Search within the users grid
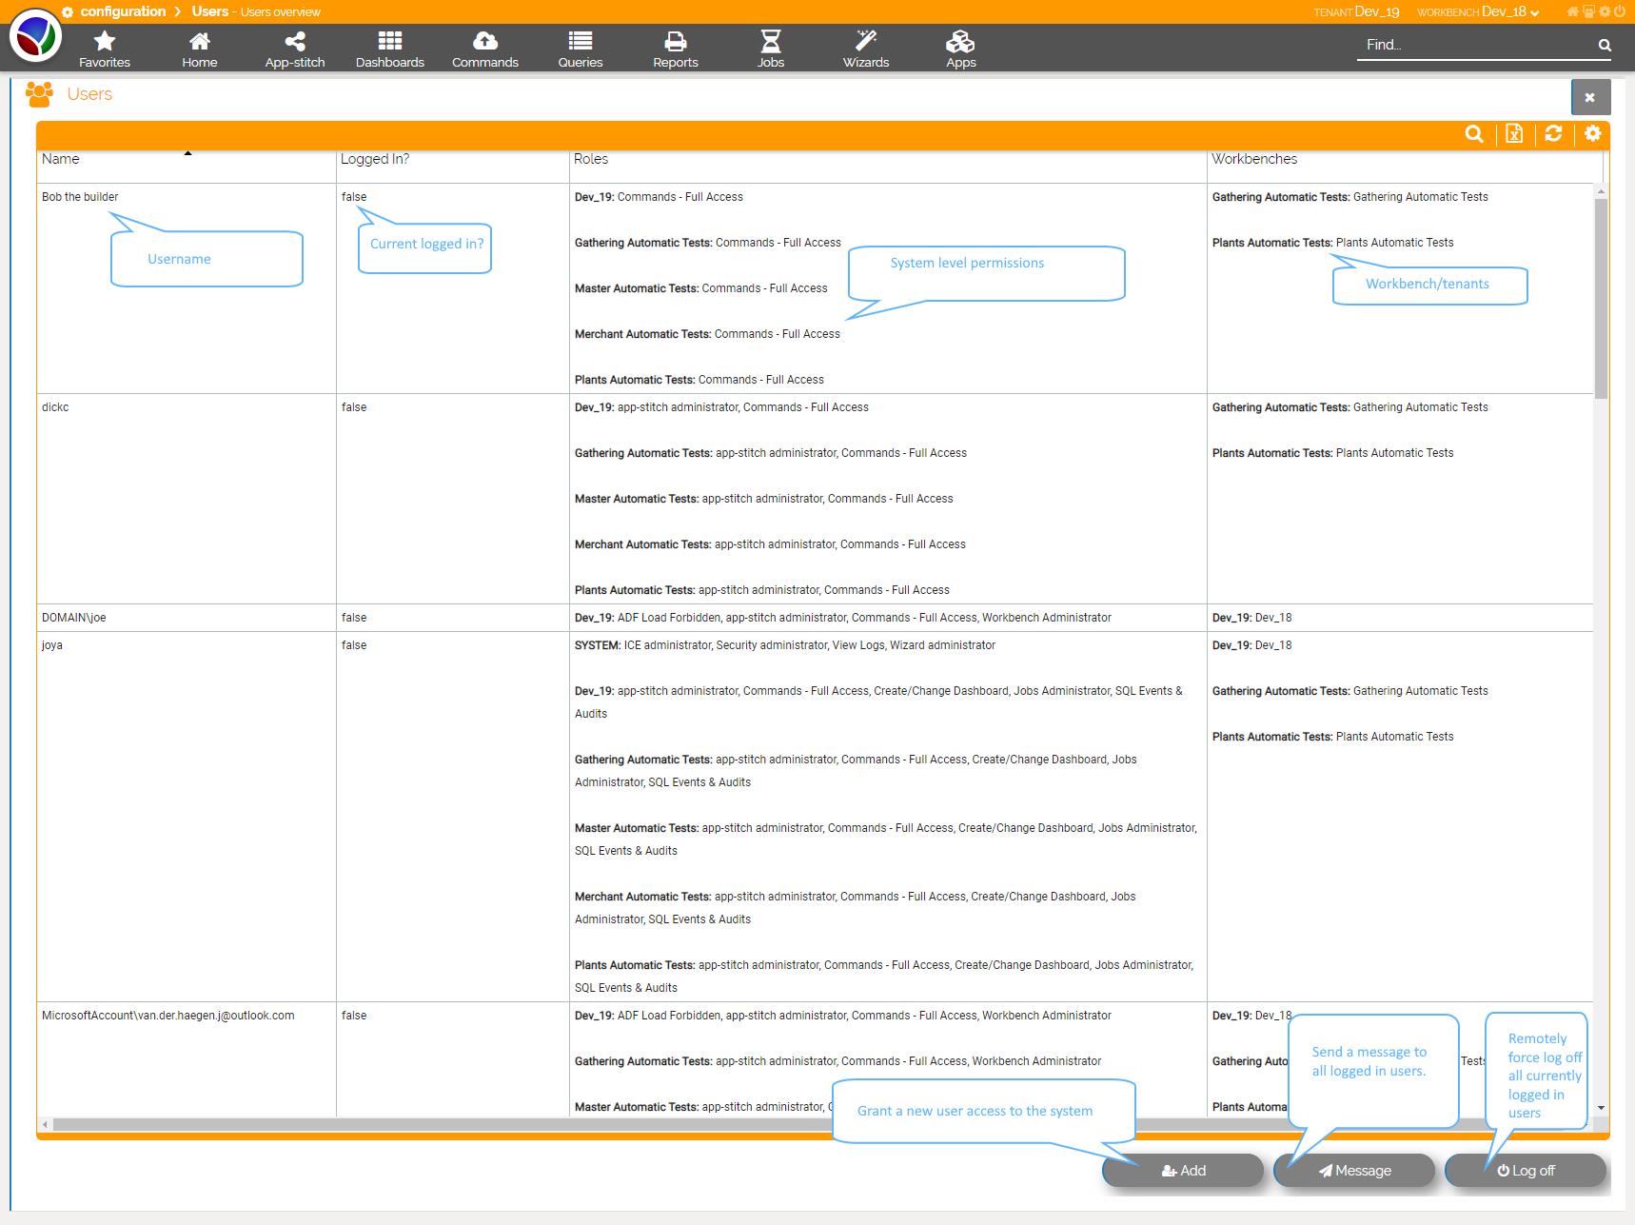Viewport: 1635px width, 1225px height. tap(1474, 134)
